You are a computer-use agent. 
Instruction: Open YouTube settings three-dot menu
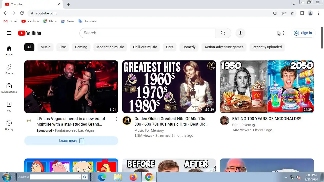pyautogui.click(x=284, y=33)
